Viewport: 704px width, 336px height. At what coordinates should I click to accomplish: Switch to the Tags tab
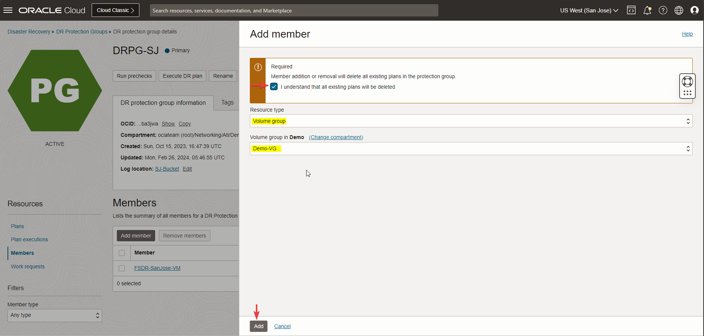pyautogui.click(x=227, y=103)
